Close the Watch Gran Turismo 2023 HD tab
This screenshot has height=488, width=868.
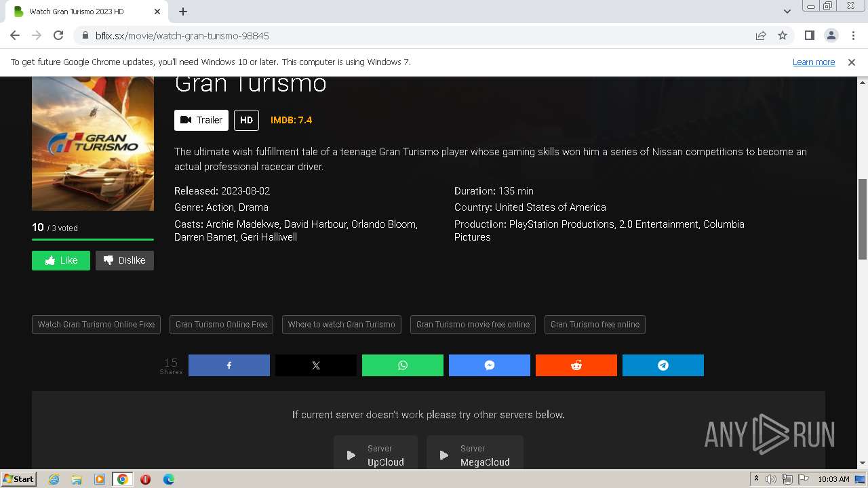[x=157, y=12]
